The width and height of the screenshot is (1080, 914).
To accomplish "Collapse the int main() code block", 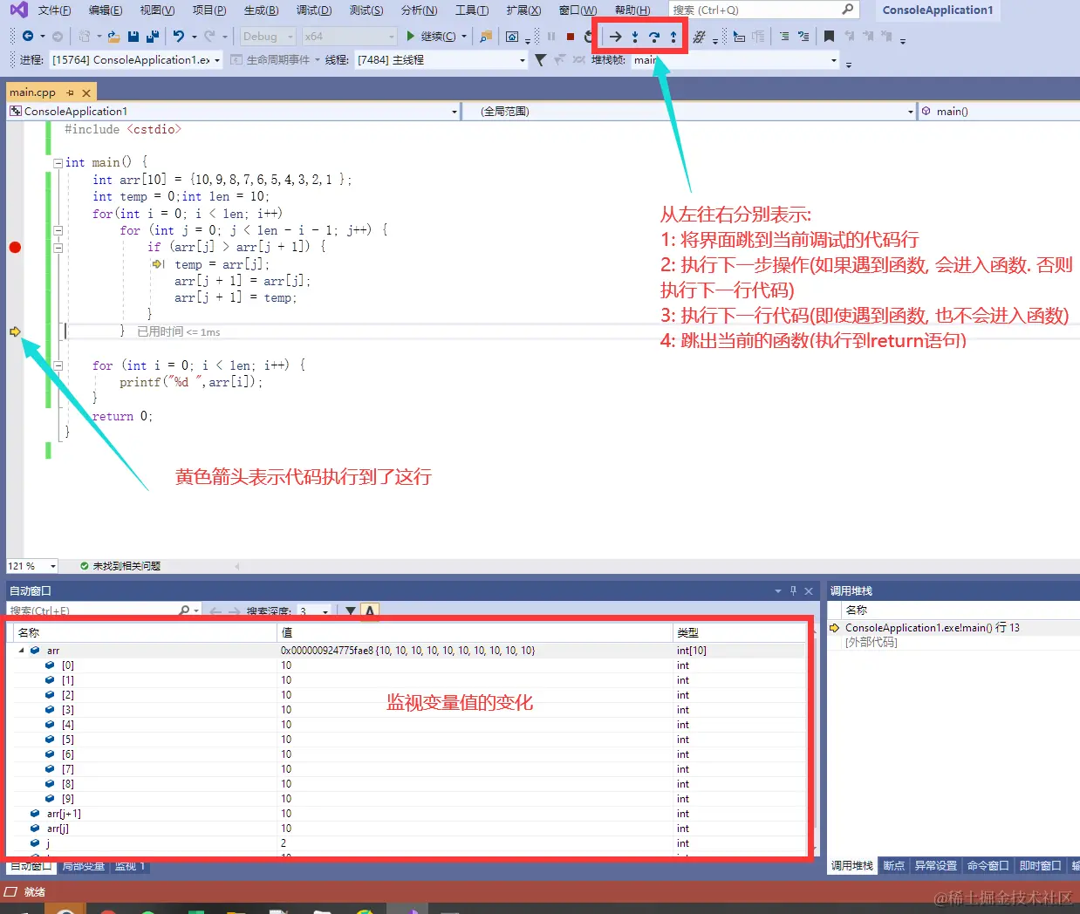I will [x=58, y=162].
